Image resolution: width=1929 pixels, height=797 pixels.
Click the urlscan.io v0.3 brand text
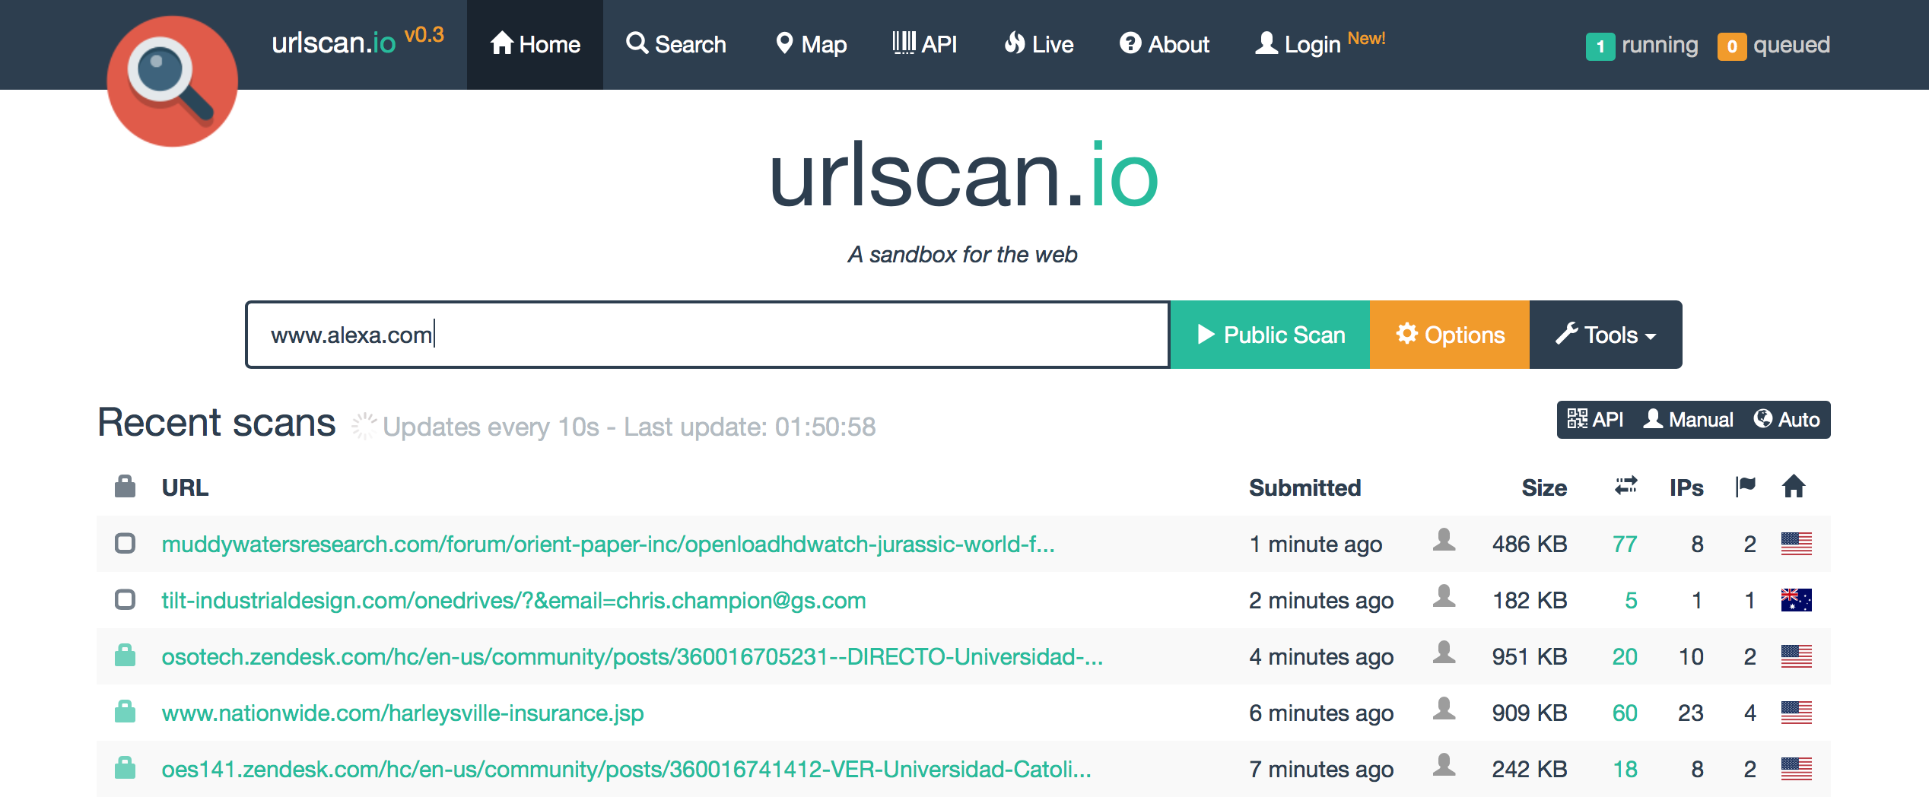click(x=358, y=42)
